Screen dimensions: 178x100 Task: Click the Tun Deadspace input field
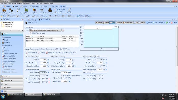[x=64, y=73]
